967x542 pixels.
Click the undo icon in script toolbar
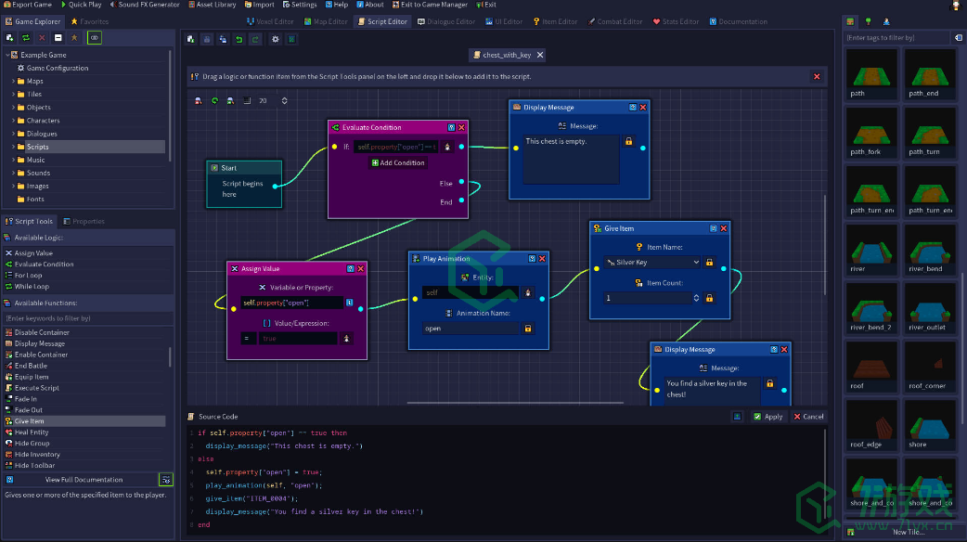point(239,40)
